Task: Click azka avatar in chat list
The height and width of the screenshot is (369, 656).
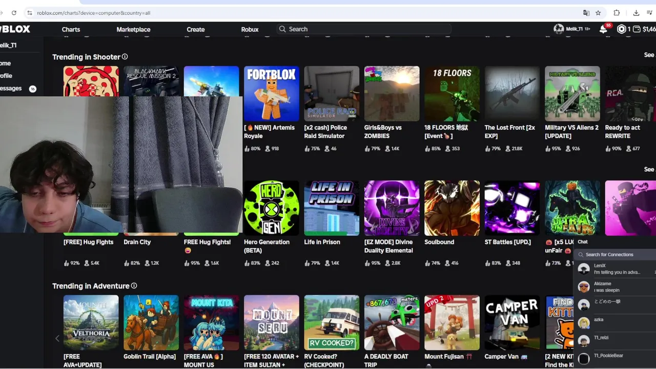Action: [x=584, y=323]
